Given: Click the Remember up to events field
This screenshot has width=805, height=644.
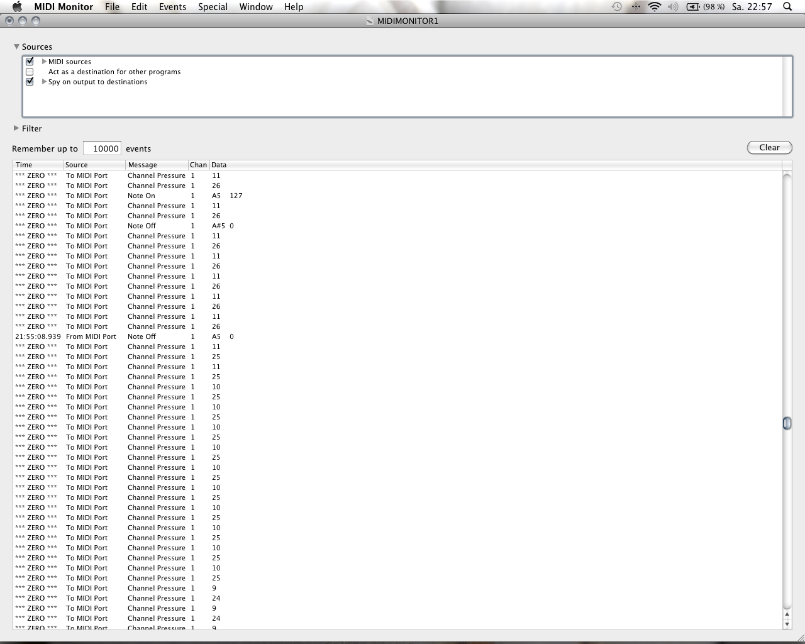Looking at the screenshot, I should click(x=102, y=148).
